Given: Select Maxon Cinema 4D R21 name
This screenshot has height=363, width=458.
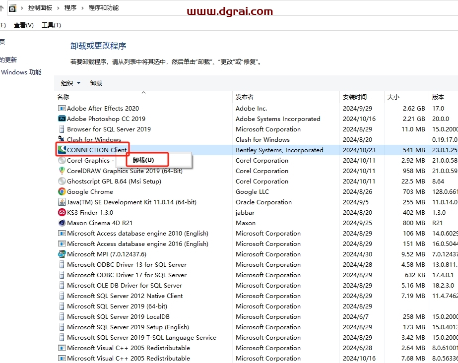Looking at the screenshot, I should (x=100, y=223).
